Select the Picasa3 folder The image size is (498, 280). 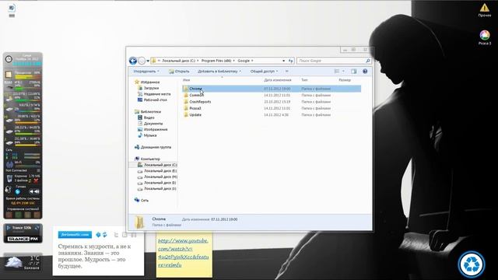click(192, 108)
